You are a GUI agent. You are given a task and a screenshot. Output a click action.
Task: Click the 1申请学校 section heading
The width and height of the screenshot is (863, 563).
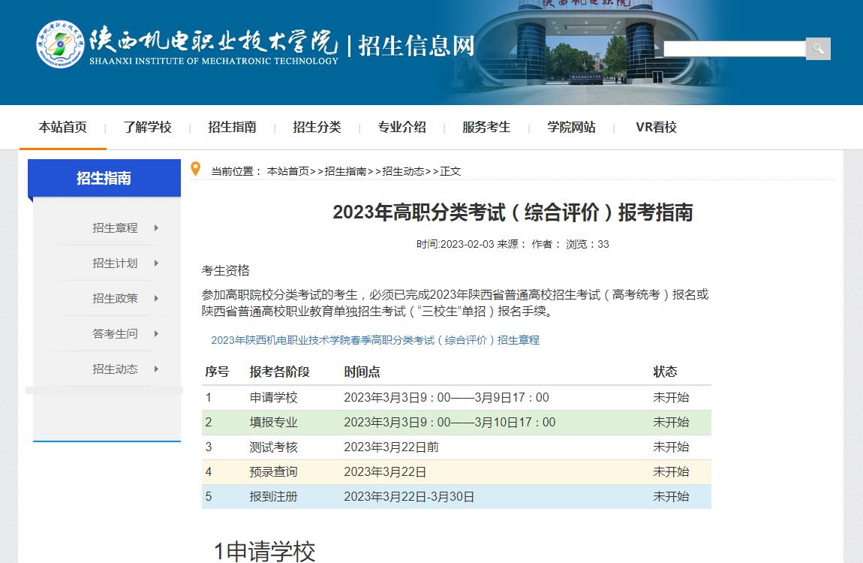264,552
